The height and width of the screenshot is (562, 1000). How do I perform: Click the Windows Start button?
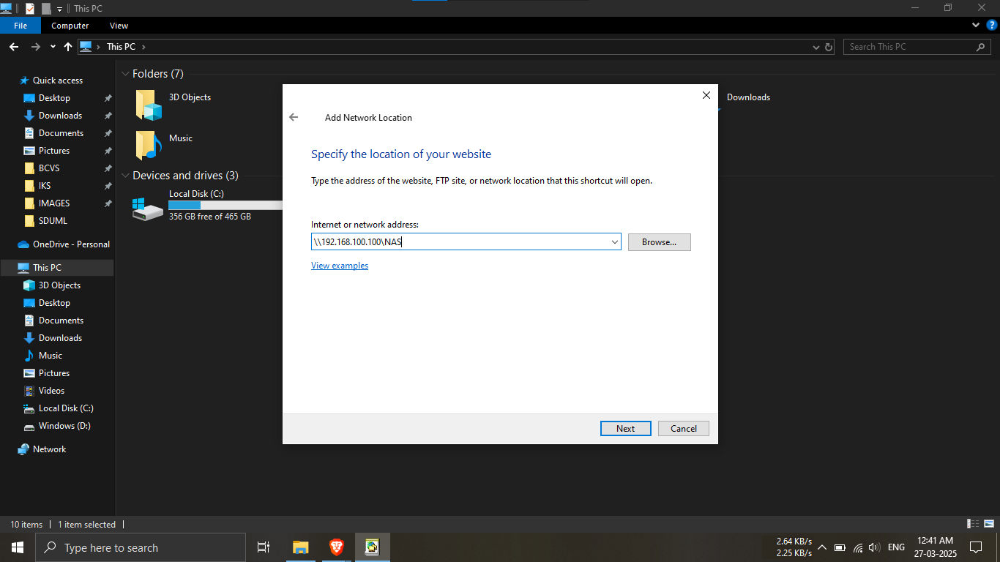(x=18, y=547)
